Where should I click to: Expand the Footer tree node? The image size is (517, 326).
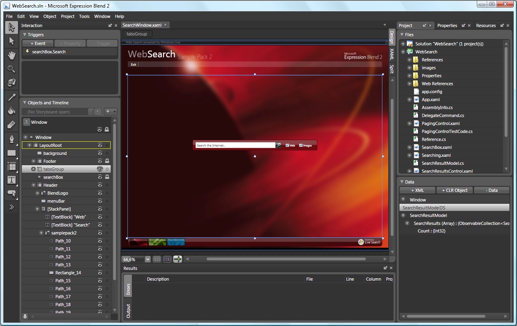tap(34, 161)
